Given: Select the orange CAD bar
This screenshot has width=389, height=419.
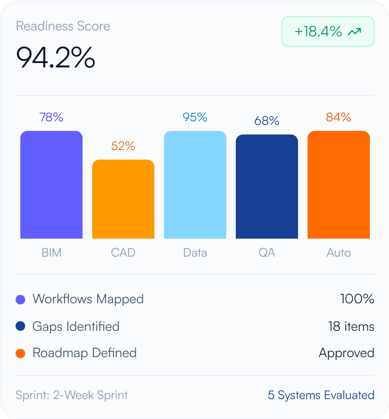Looking at the screenshot, I should (x=123, y=199).
